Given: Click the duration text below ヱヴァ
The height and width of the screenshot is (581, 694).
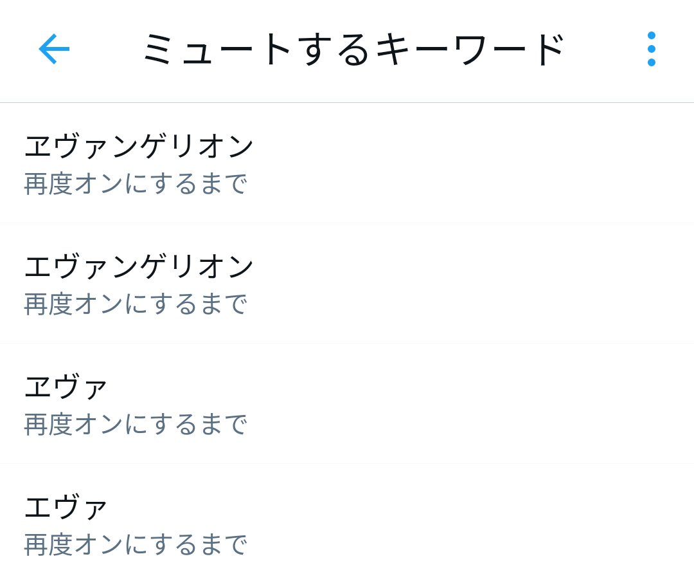Looking at the screenshot, I should point(136,425).
